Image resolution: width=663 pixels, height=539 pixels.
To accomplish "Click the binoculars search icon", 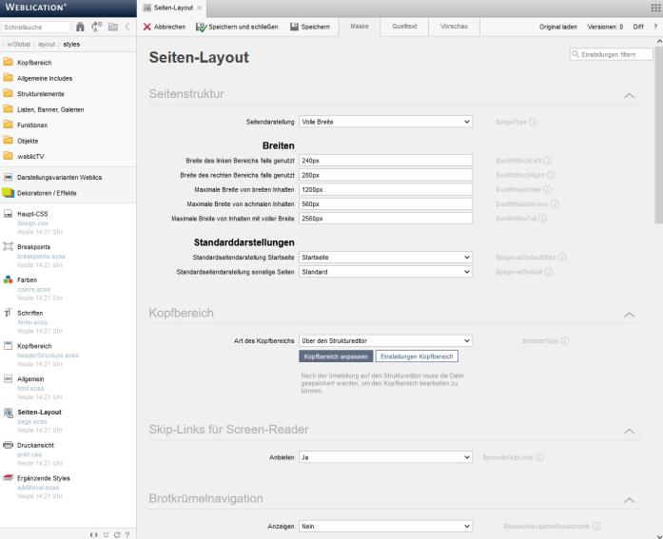I will (80, 27).
